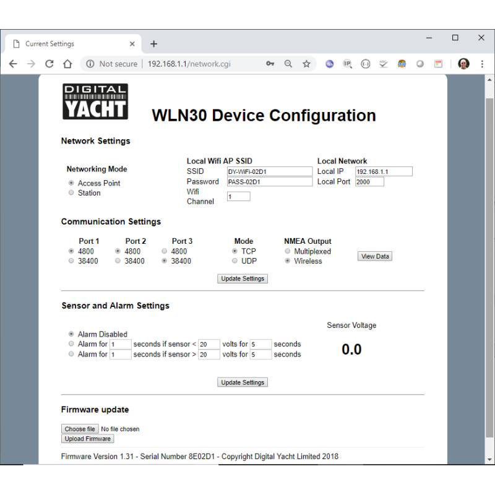
Task: Click the 'Sensor Voltage' 0.0 reading
Action: click(x=351, y=349)
